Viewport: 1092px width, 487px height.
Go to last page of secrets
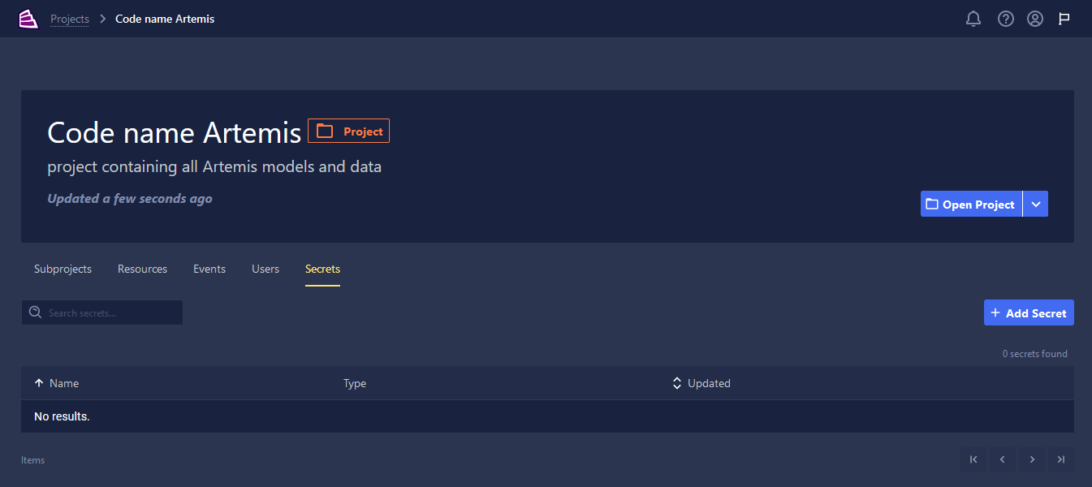point(1061,459)
